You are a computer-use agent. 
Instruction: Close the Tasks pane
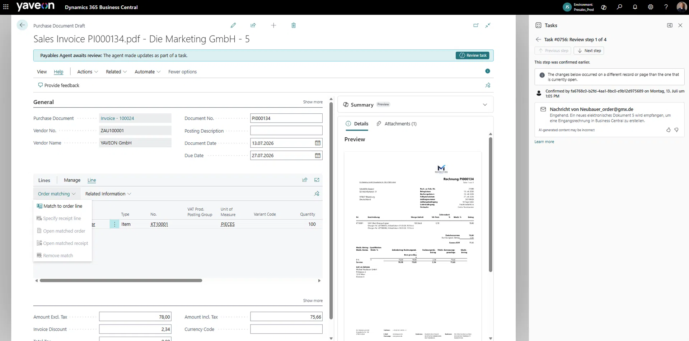click(x=680, y=25)
